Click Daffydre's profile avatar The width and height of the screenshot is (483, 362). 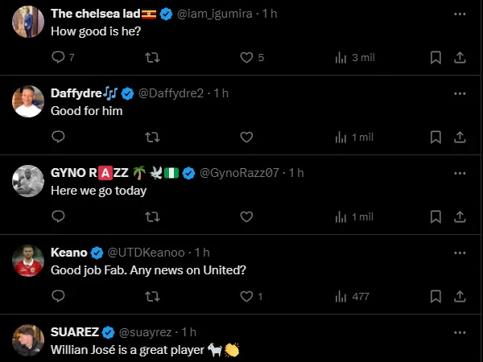pos(28,101)
